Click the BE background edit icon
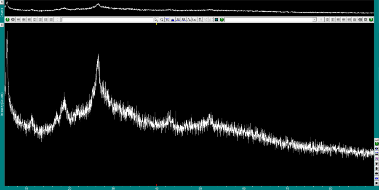 (178, 20)
